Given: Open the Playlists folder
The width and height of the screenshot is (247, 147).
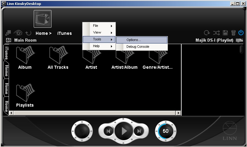Looking at the screenshot, I should click(25, 96).
